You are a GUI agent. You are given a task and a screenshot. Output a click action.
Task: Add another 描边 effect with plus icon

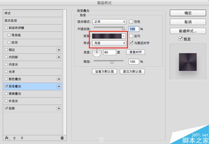click(x=59, y=50)
